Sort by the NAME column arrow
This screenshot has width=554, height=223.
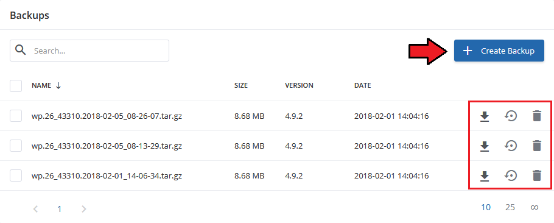pos(58,85)
